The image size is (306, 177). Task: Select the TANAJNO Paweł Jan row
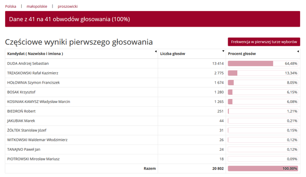153,149
